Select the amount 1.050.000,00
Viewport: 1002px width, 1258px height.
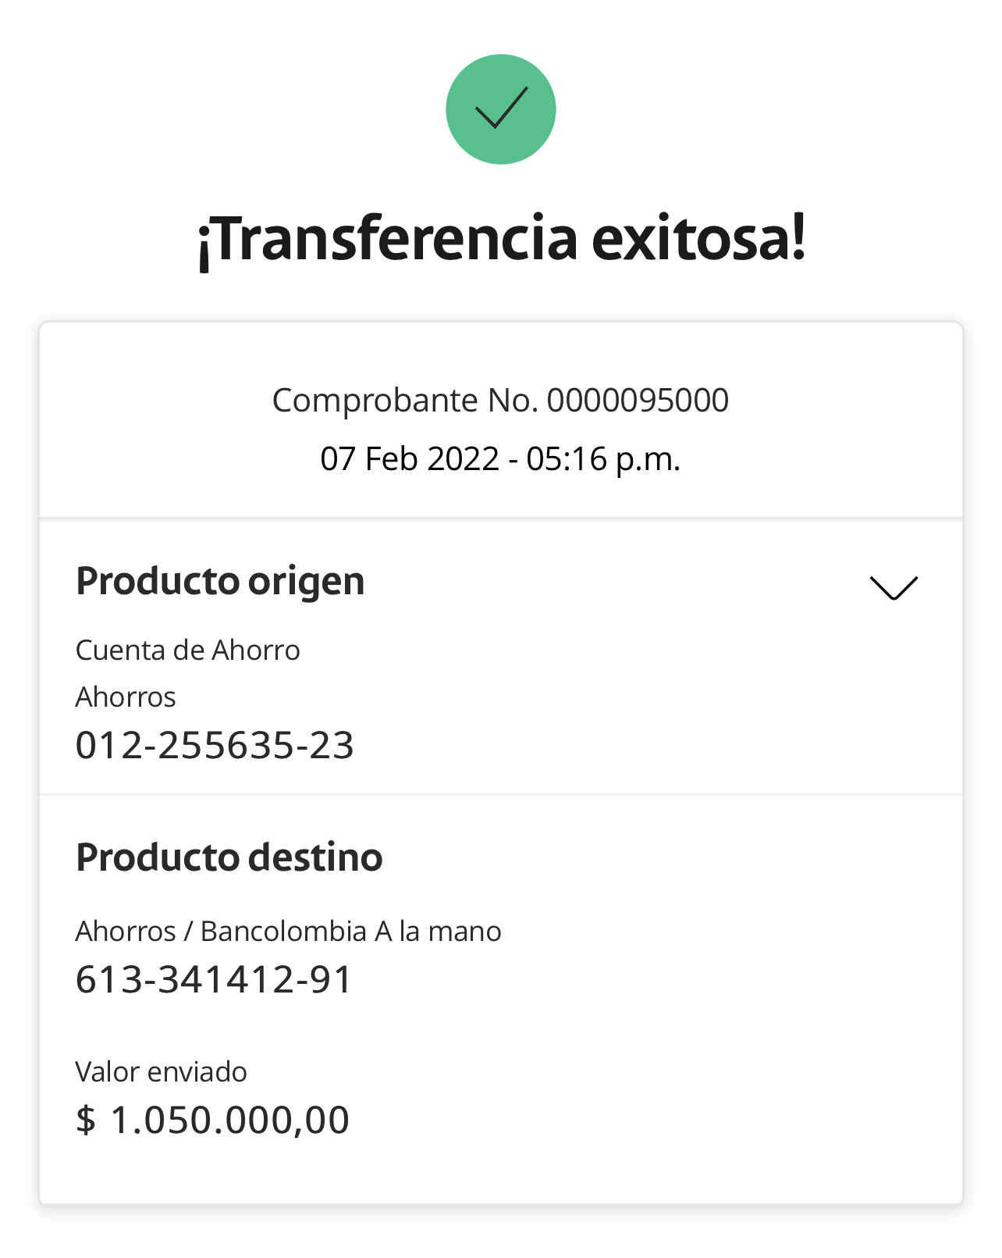[x=230, y=1121]
